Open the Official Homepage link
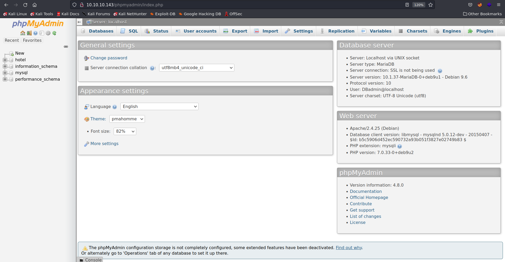Viewport: 505px width, 262px height. pos(369,197)
